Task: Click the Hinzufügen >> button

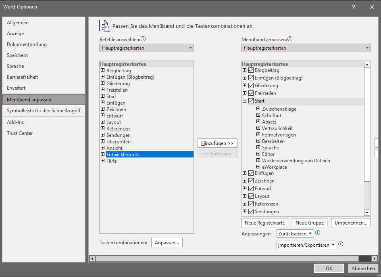Action: 217,143
